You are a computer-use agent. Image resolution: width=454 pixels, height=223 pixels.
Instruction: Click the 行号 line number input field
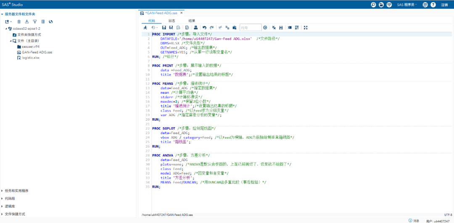click(x=250, y=28)
